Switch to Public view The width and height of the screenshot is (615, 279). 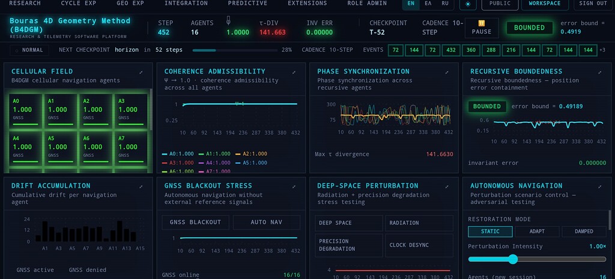pos(500,4)
